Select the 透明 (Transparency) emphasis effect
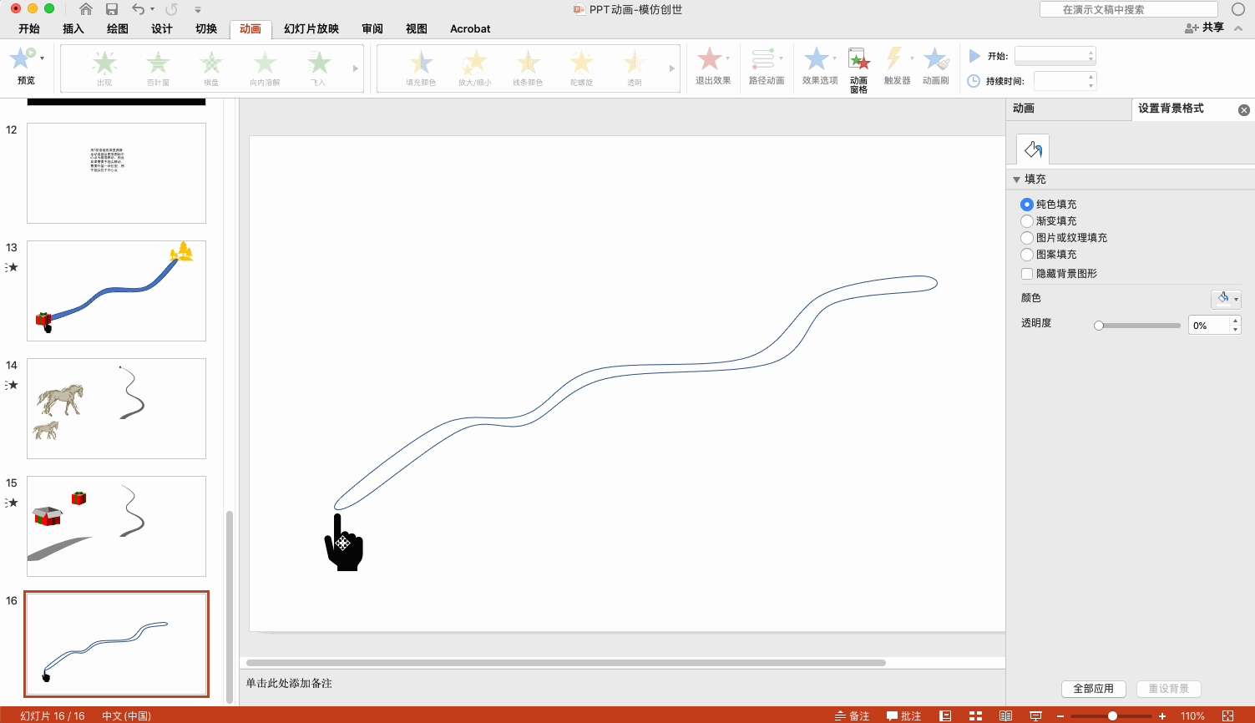Image resolution: width=1255 pixels, height=723 pixels. 635,68
